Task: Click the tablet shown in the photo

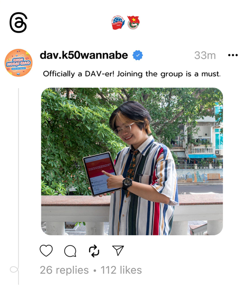Action: point(102,174)
